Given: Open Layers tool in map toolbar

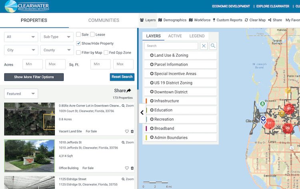Looking at the screenshot, I should (148, 20).
